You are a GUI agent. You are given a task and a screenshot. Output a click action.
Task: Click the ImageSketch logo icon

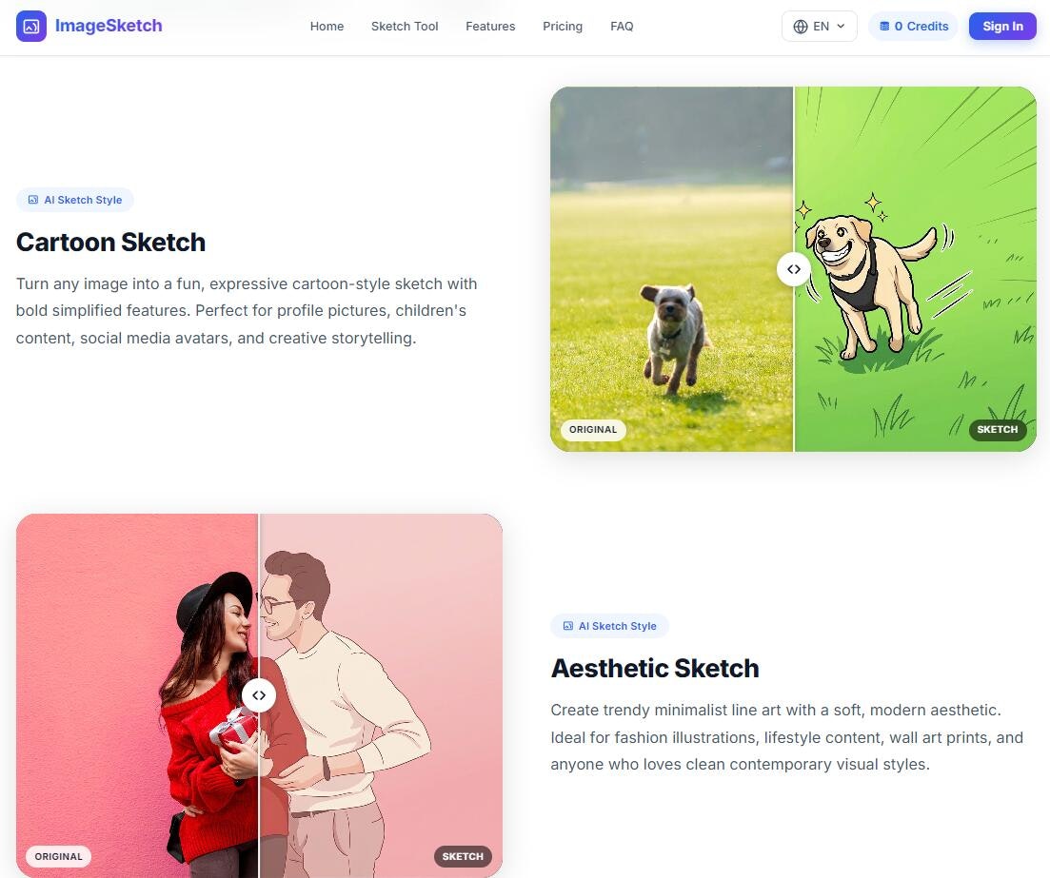pyautogui.click(x=30, y=26)
